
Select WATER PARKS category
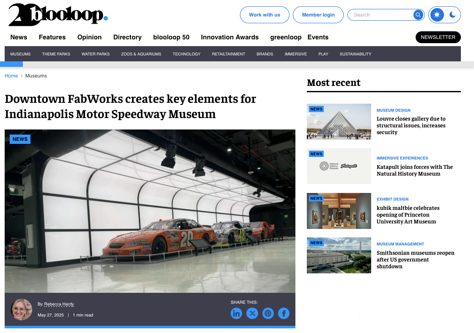click(x=96, y=54)
